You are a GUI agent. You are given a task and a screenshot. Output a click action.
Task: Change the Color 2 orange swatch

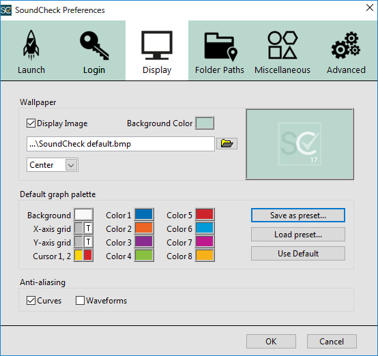click(x=144, y=228)
